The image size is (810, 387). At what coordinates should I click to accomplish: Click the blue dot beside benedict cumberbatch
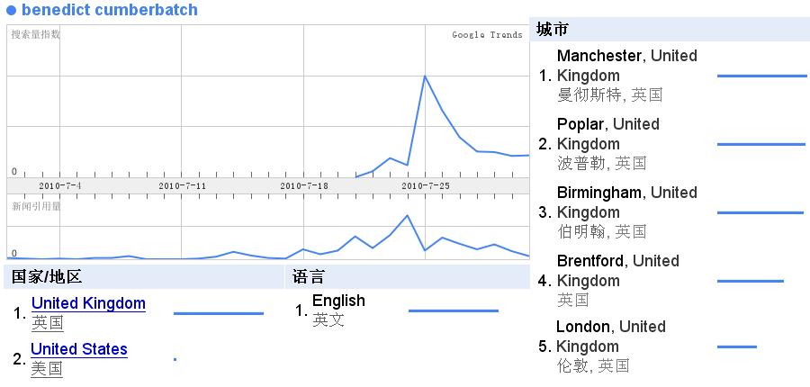click(12, 11)
